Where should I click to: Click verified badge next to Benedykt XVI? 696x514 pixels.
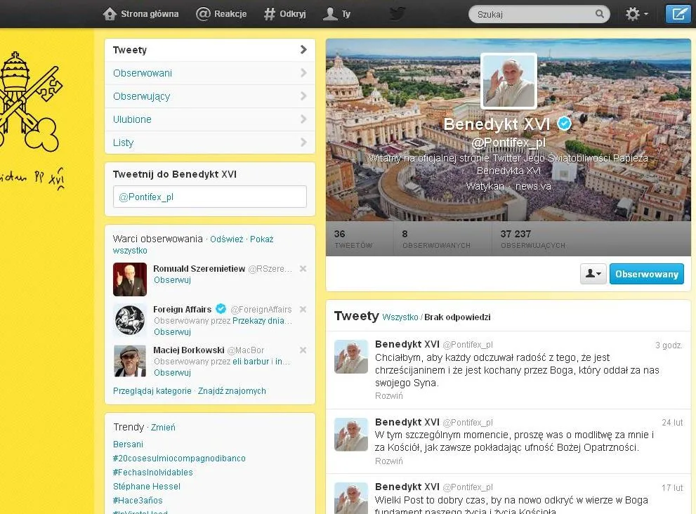pyautogui.click(x=564, y=124)
